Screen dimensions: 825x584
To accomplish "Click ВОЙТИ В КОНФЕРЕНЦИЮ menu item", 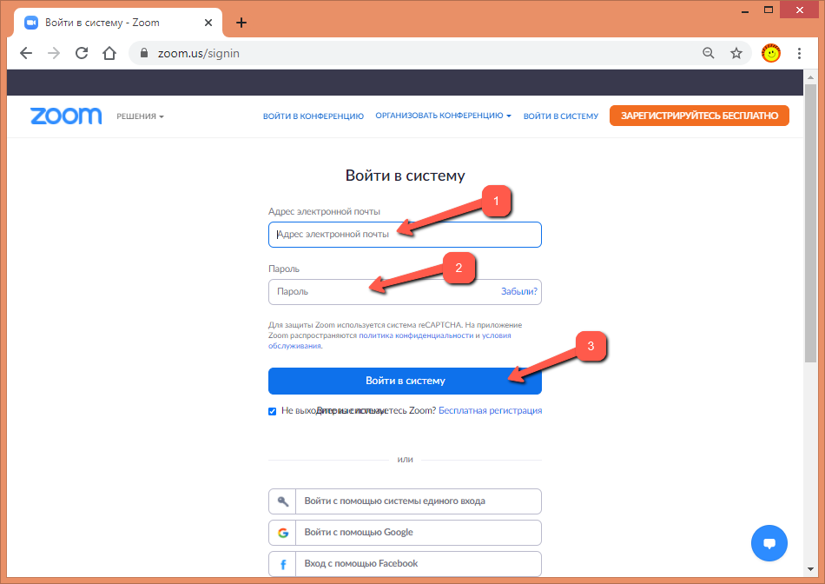I will tap(313, 116).
